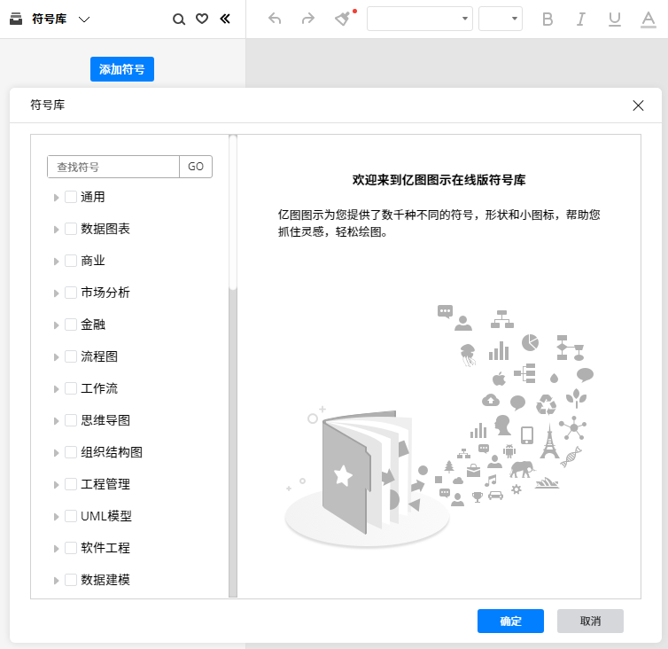The width and height of the screenshot is (668, 649).
Task: Open the font name dropdown
Action: click(x=420, y=19)
